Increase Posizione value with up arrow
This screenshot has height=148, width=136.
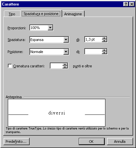click(104, 50)
